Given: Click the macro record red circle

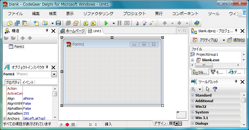Looking at the screenshot, I should (x=67, y=125).
